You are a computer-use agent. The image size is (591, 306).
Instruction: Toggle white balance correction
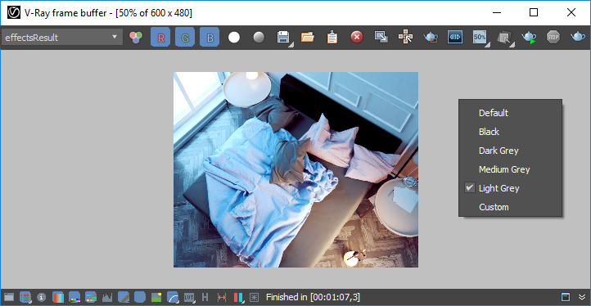[x=58, y=297]
